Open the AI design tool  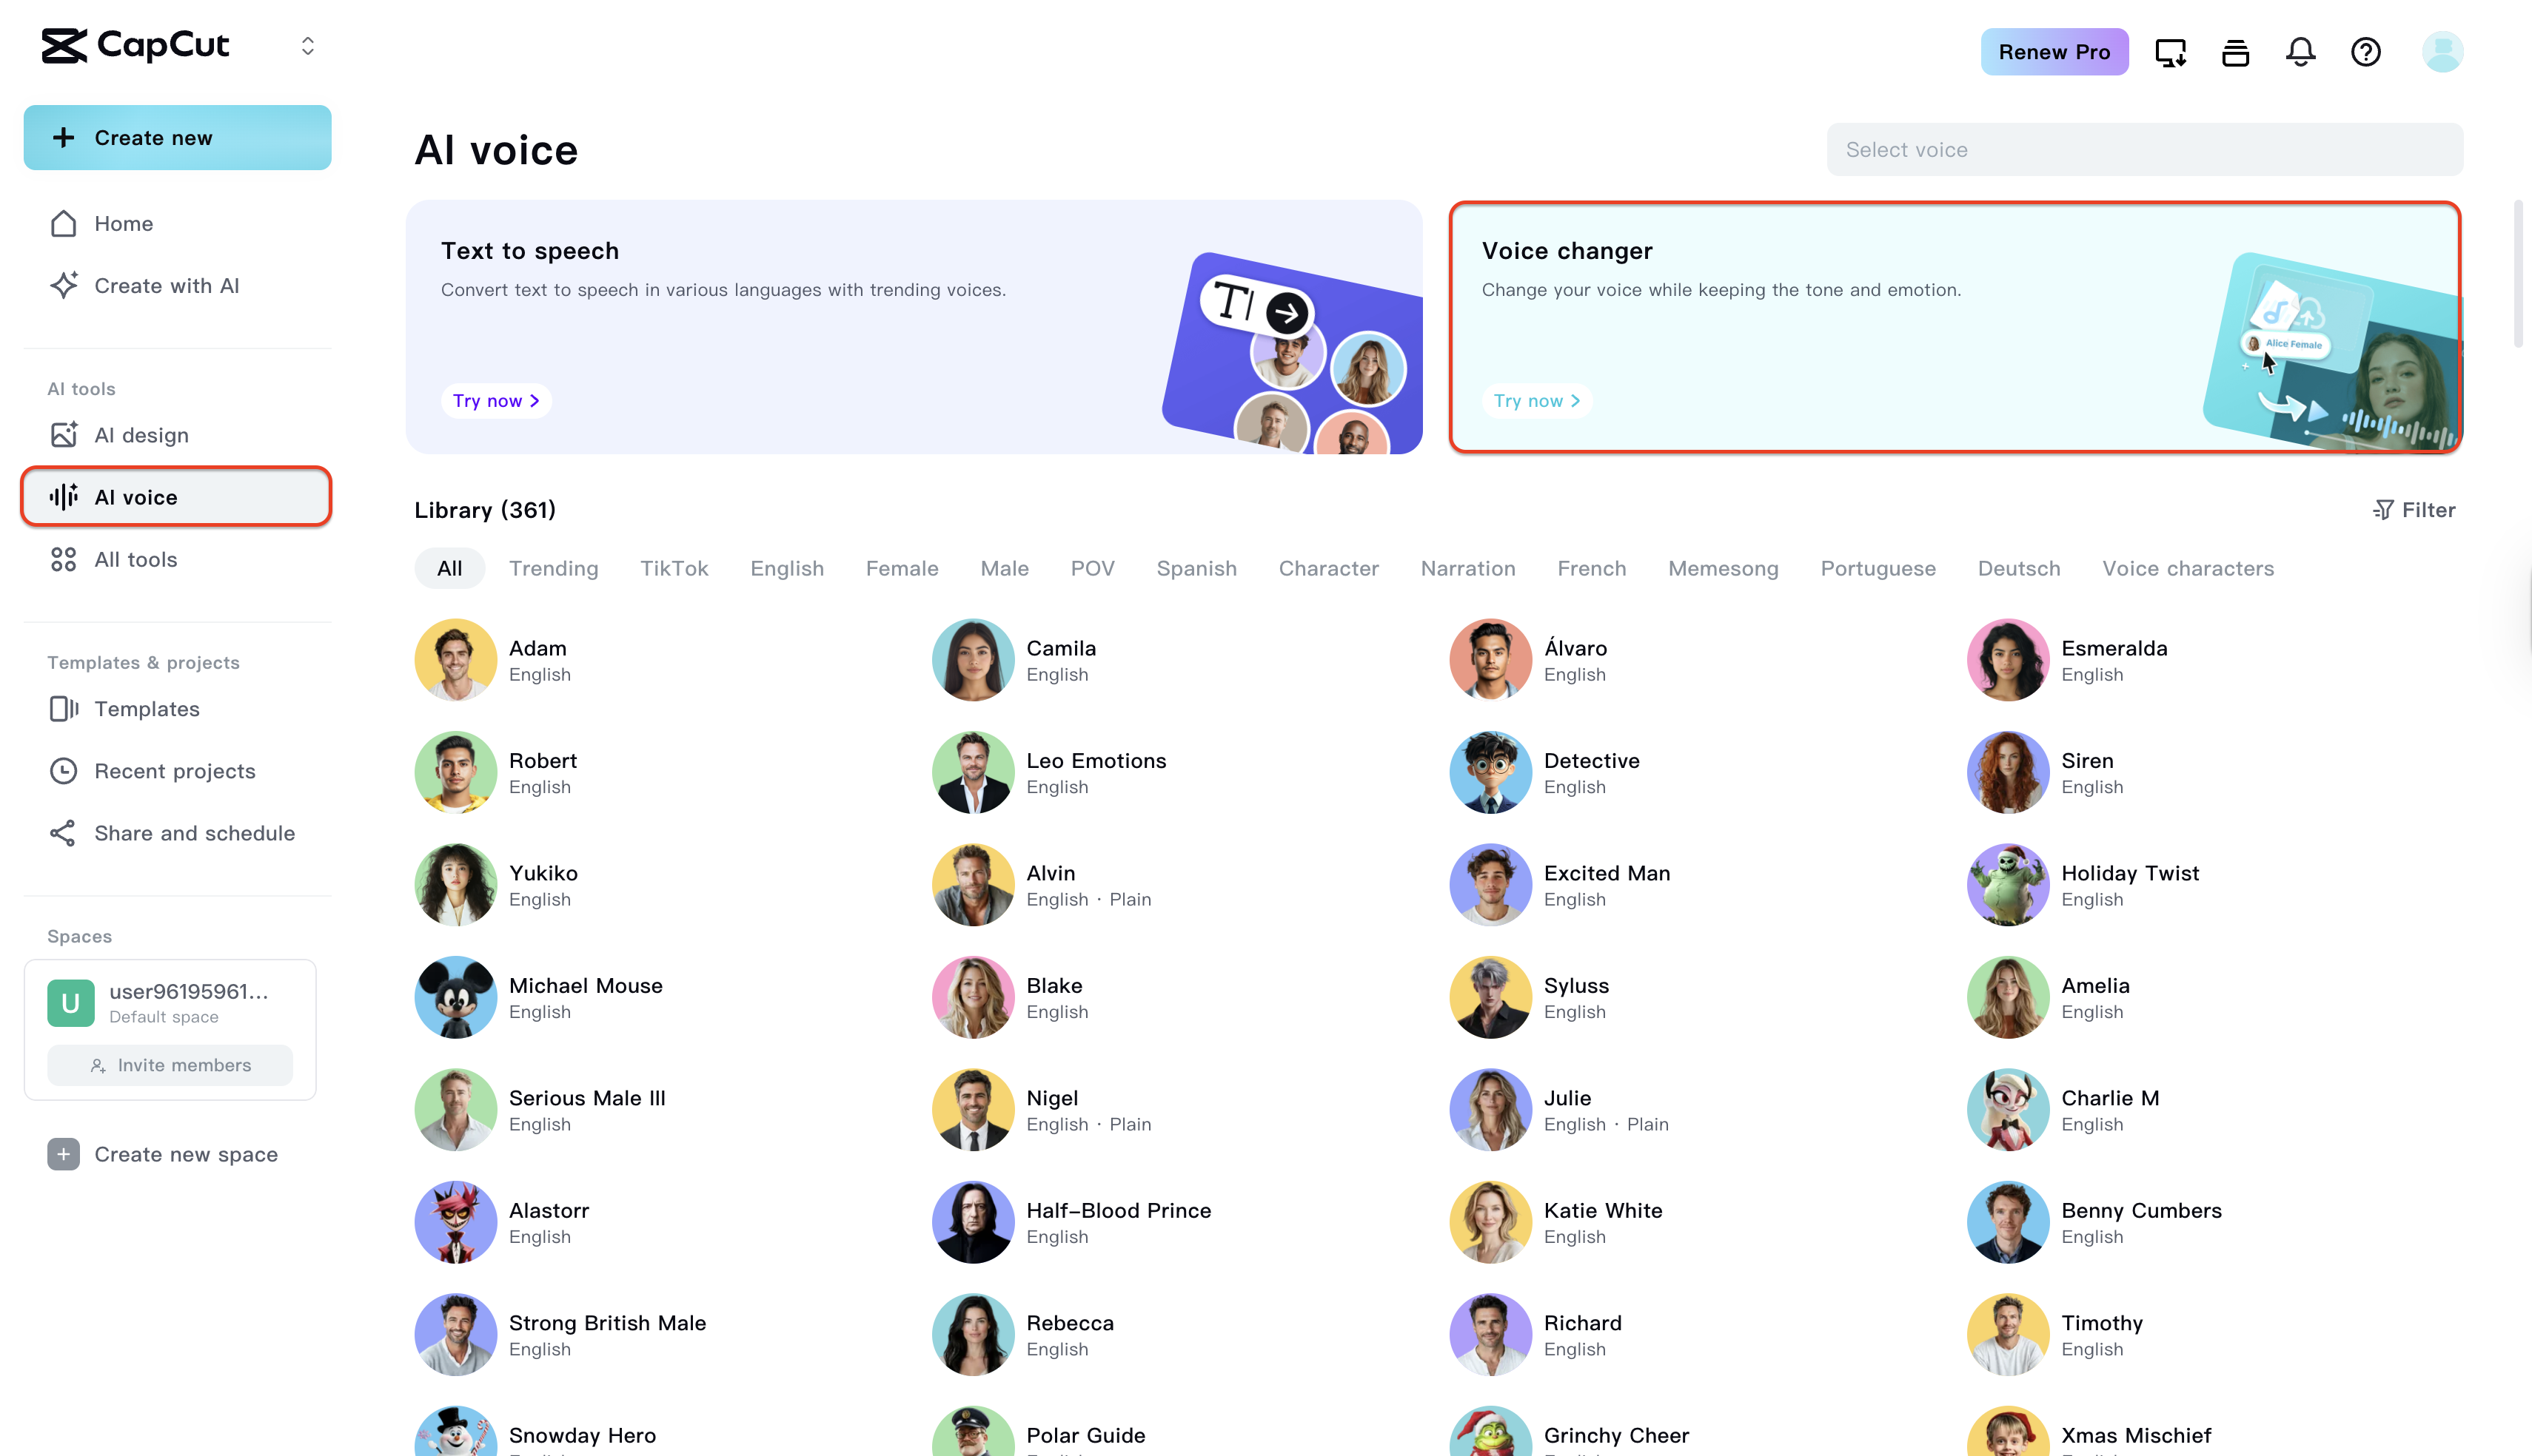point(141,435)
